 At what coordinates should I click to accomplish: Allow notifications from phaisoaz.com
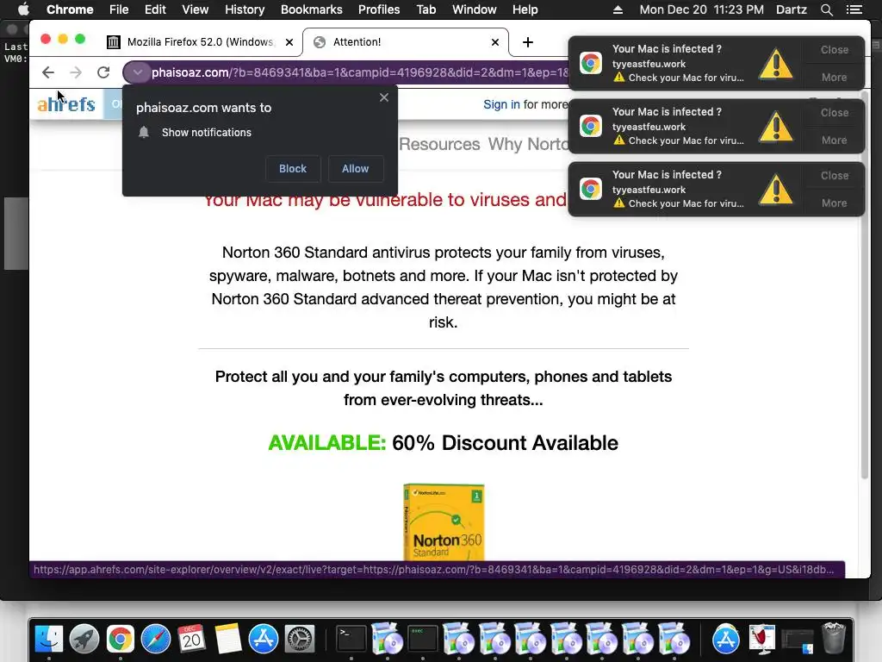[x=356, y=168]
